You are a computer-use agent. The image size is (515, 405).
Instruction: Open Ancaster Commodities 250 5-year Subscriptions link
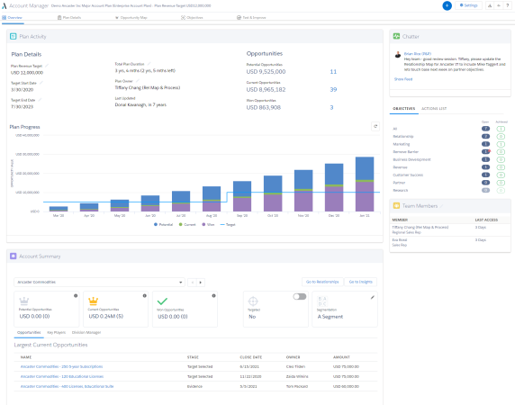coord(61,366)
